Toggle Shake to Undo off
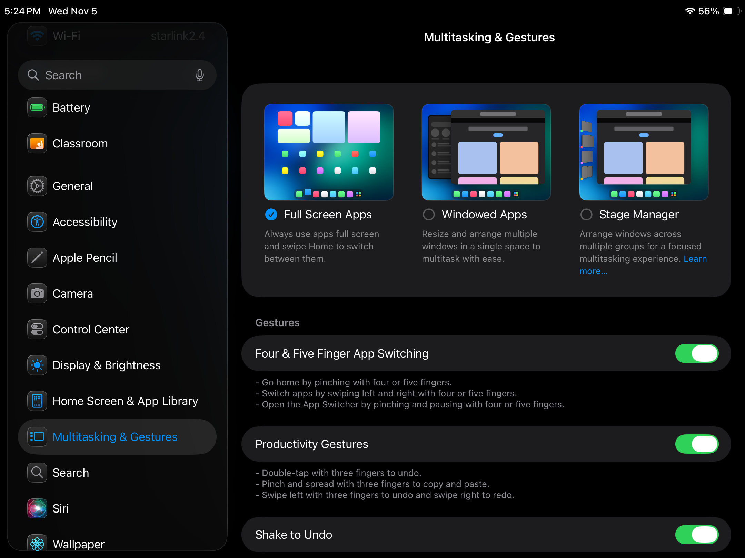 tap(697, 535)
